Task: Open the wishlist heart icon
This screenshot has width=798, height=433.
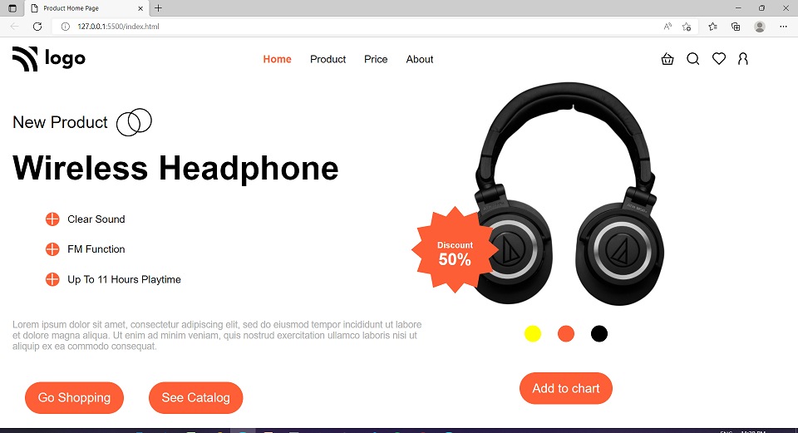Action: pos(718,59)
